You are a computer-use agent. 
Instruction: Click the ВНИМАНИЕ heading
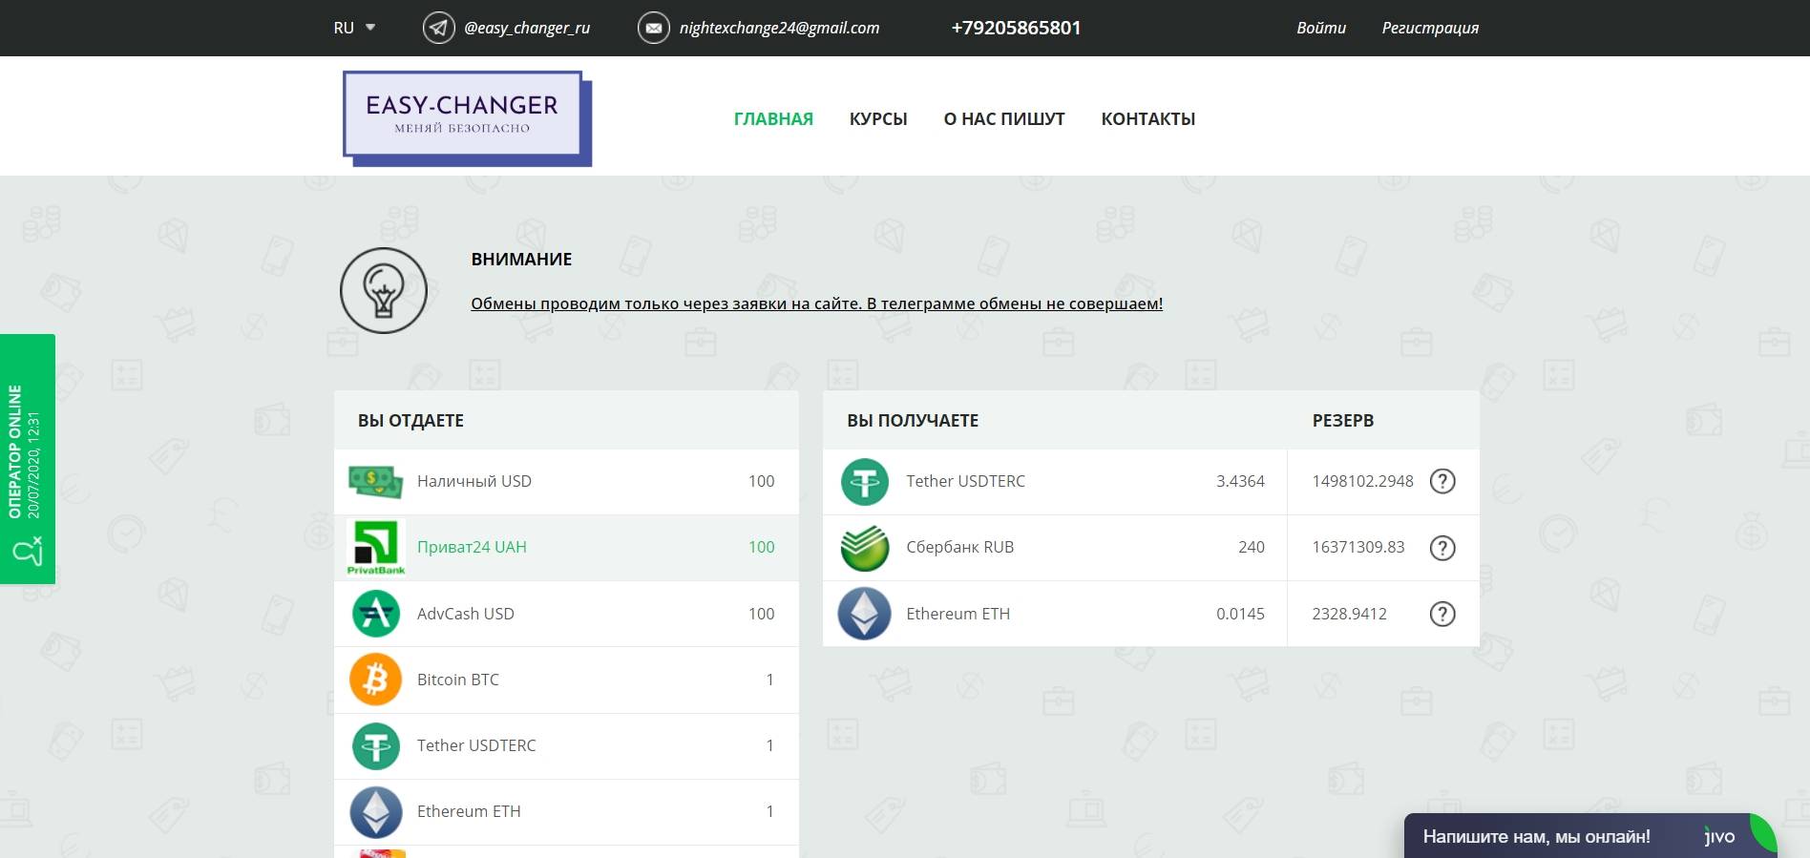pyautogui.click(x=521, y=260)
